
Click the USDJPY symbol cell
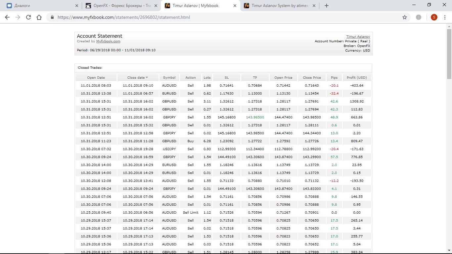click(x=169, y=149)
